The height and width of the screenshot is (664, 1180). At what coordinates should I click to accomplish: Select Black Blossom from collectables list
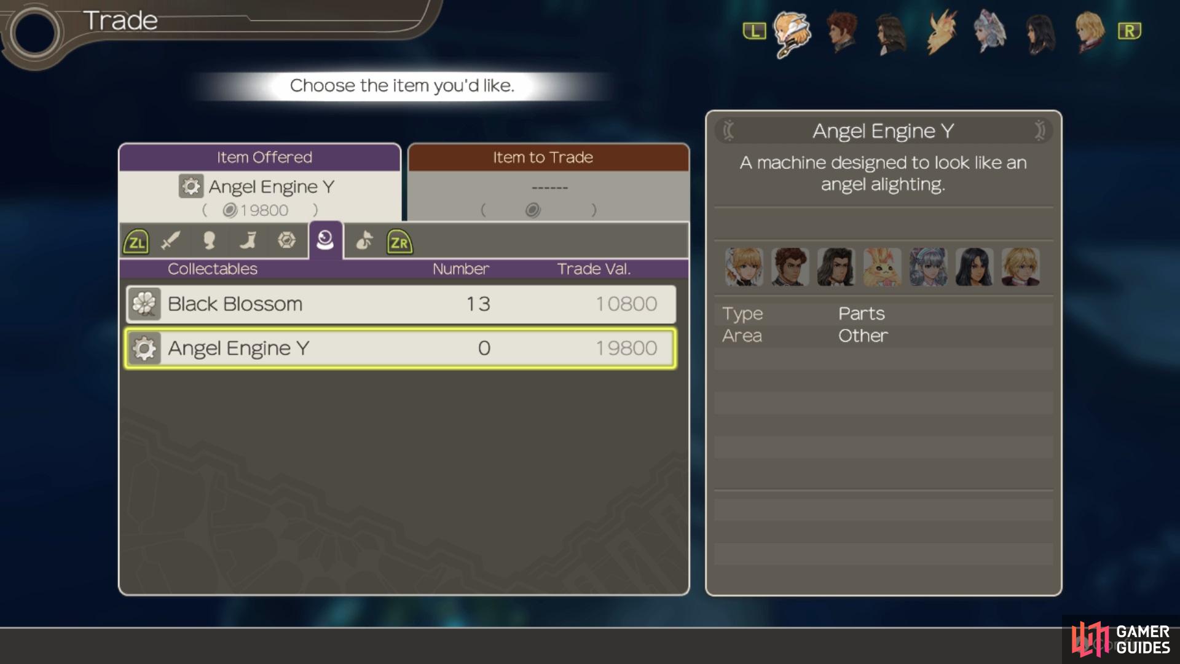tap(400, 303)
